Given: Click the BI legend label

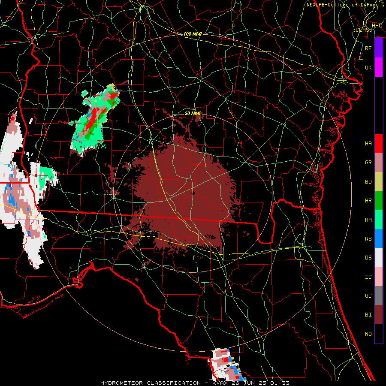Looking at the screenshot, I should click(x=368, y=315).
